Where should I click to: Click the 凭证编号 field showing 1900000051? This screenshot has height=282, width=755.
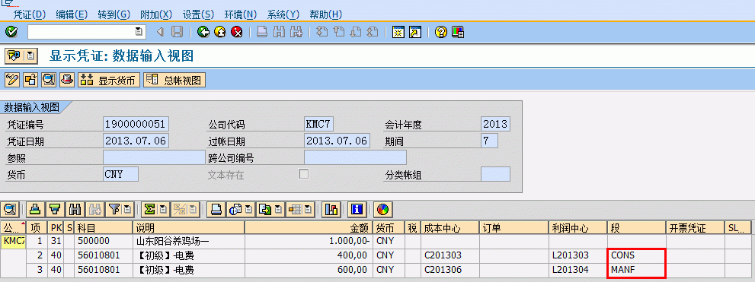click(136, 125)
